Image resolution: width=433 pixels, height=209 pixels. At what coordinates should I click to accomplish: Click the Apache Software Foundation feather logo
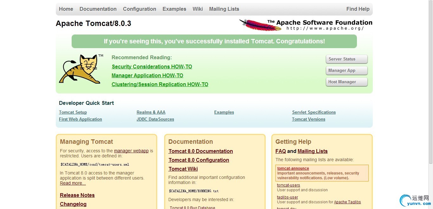[x=306, y=25]
